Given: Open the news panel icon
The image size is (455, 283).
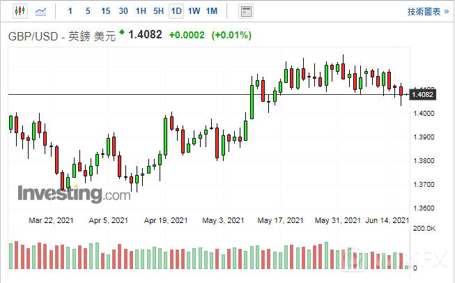Looking at the screenshot, I should 245,11.
